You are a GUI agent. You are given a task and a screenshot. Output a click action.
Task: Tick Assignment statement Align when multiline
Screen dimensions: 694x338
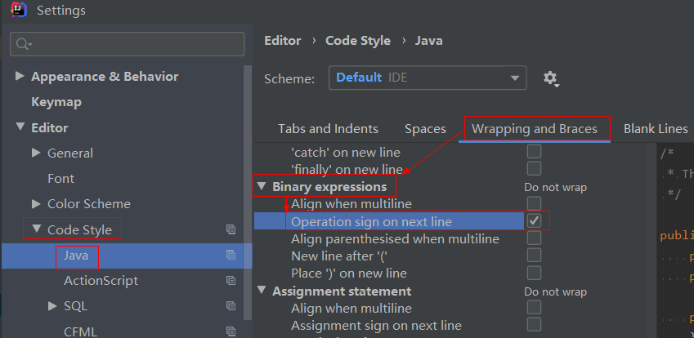(x=535, y=308)
